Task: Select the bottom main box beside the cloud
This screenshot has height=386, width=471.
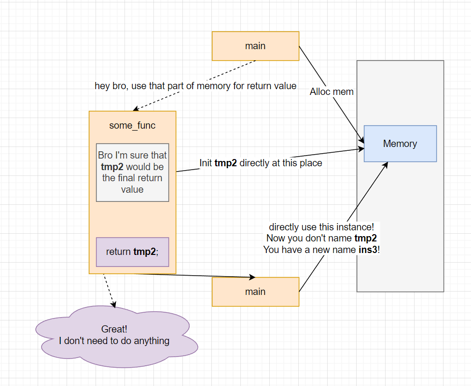Action: click(x=255, y=292)
